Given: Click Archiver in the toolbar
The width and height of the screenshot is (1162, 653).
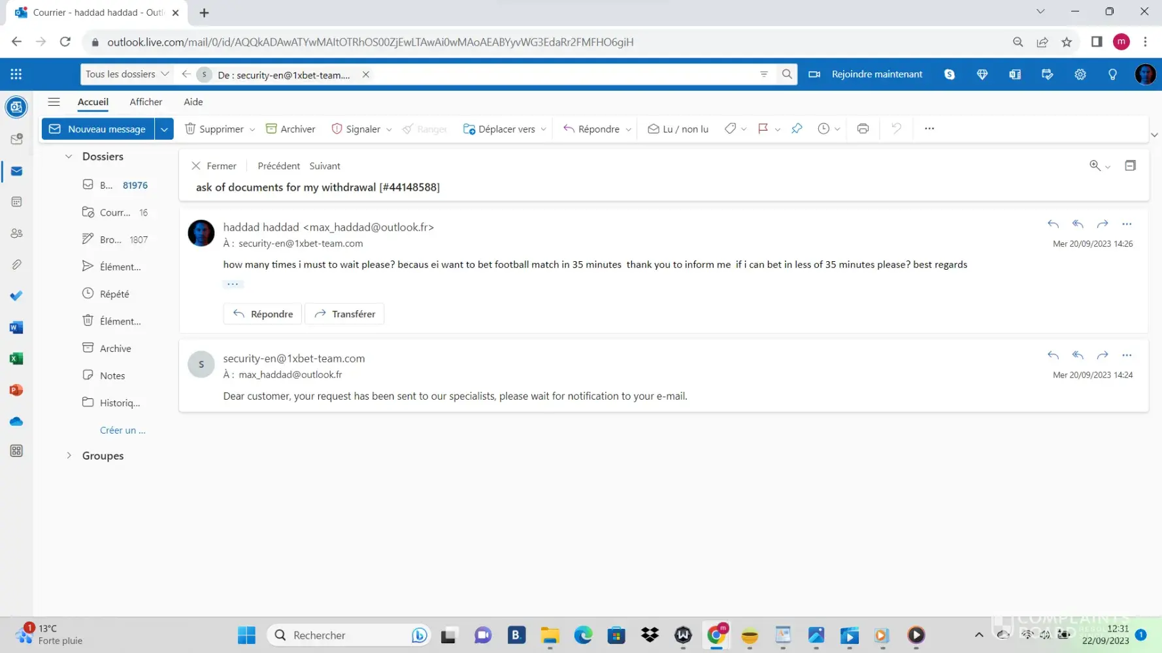Looking at the screenshot, I should (290, 129).
